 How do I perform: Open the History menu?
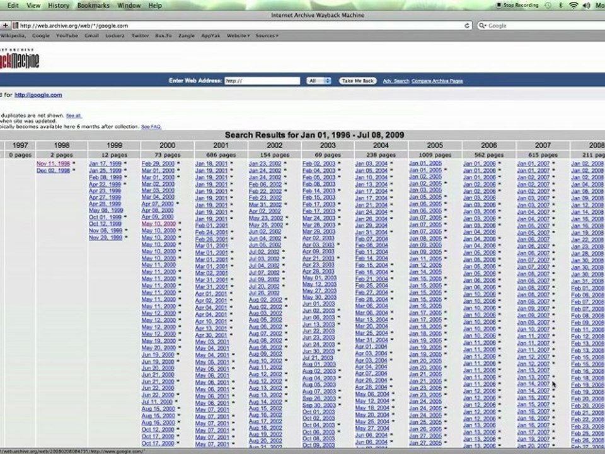point(59,6)
